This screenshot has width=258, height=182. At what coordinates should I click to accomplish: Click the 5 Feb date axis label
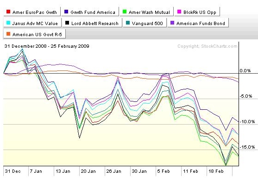[x=164, y=171]
